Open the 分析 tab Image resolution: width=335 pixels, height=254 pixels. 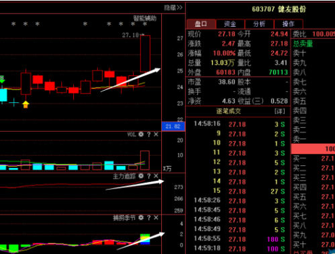[x=259, y=24]
